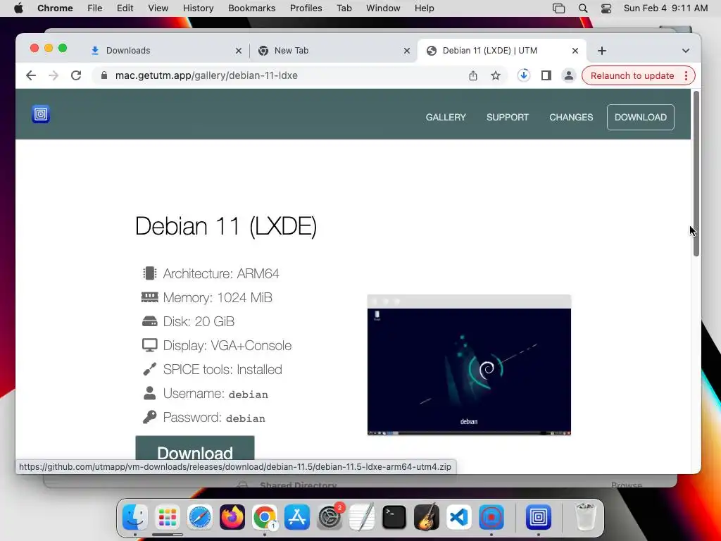
Task: Click the DOWNLOAD button in header
Action: point(641,118)
